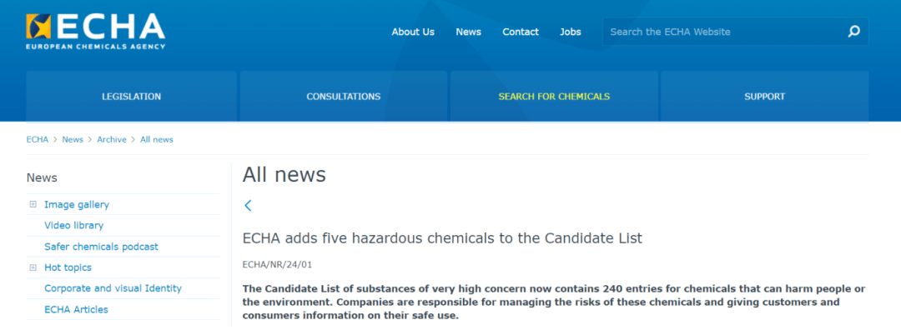Open the Legislation menu

coord(131,97)
